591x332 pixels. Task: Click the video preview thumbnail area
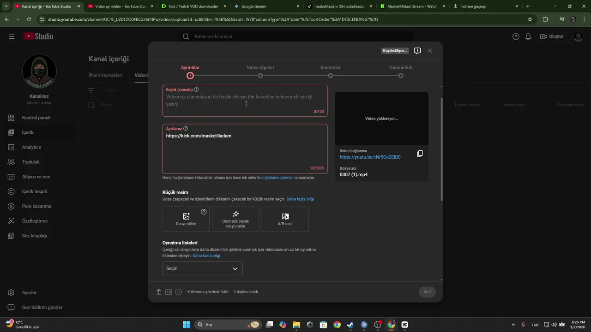pos(381,119)
